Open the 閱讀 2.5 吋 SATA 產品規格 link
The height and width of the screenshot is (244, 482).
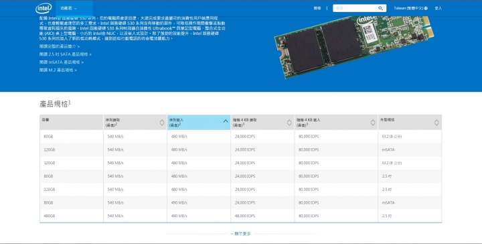pyautogui.click(x=66, y=54)
